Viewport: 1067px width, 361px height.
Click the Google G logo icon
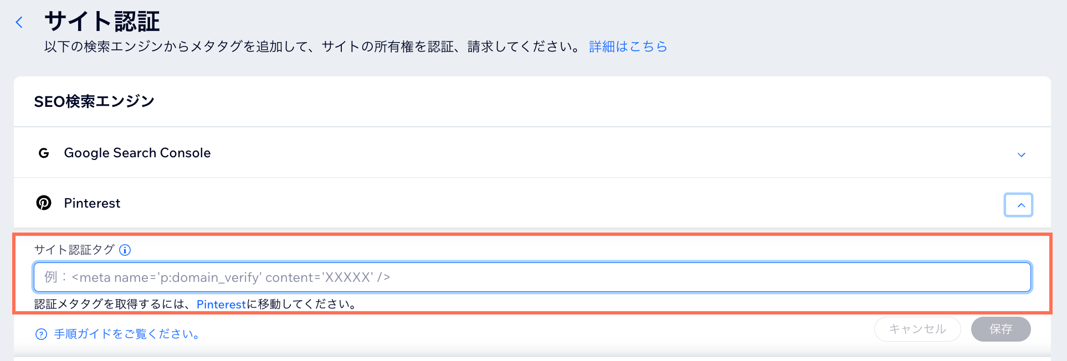[x=44, y=153]
